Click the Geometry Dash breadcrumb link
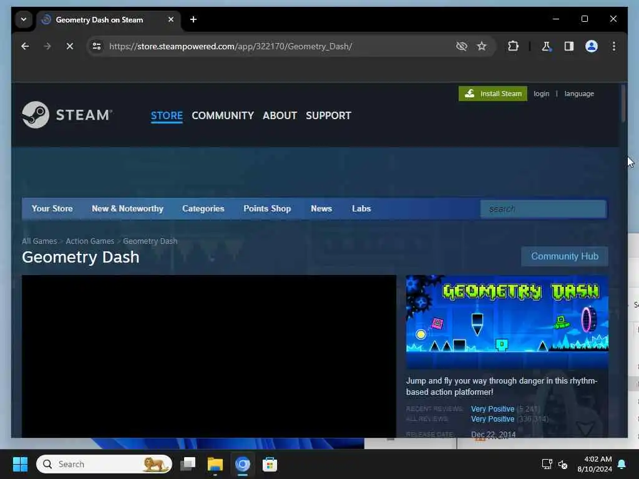 click(150, 241)
